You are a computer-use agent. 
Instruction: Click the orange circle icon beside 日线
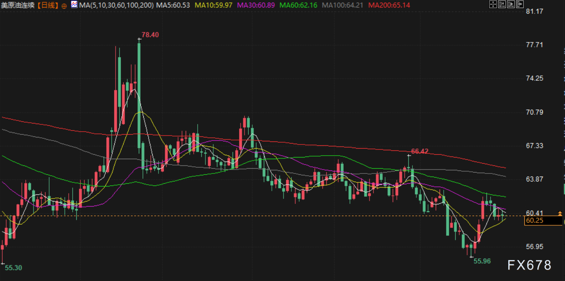click(x=64, y=6)
